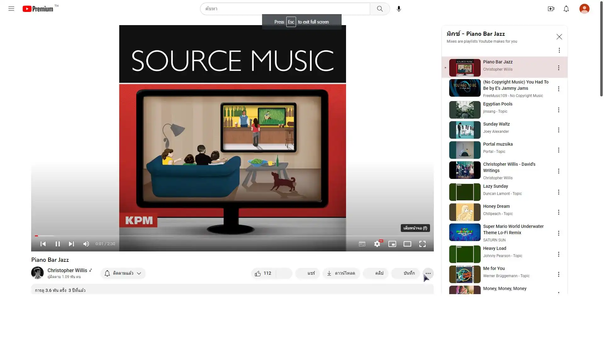Open Christopher Willis channel link
Viewport: 604px width, 339px height.
(x=67, y=271)
